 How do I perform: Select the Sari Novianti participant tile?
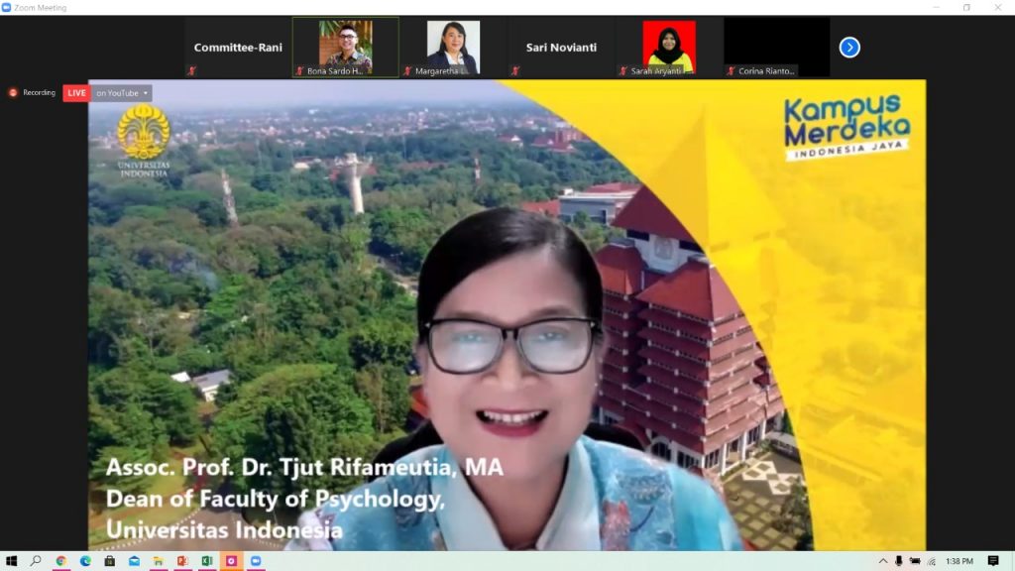tap(561, 48)
